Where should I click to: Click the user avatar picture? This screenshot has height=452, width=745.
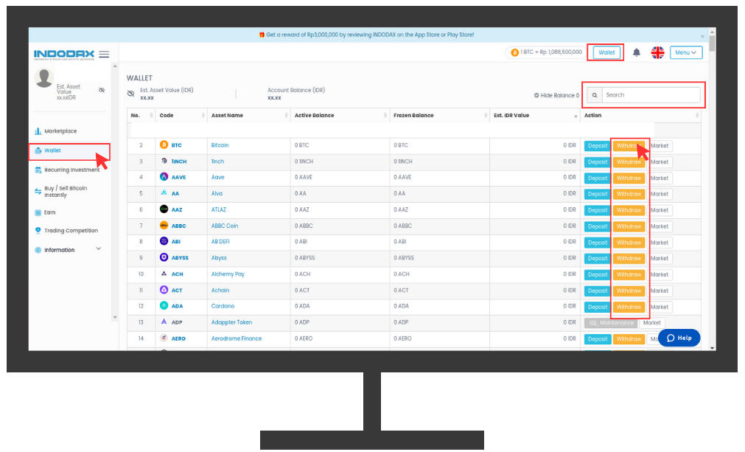44,78
